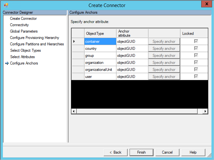Click objectGUID anchor cell in organization row

pos(132,63)
